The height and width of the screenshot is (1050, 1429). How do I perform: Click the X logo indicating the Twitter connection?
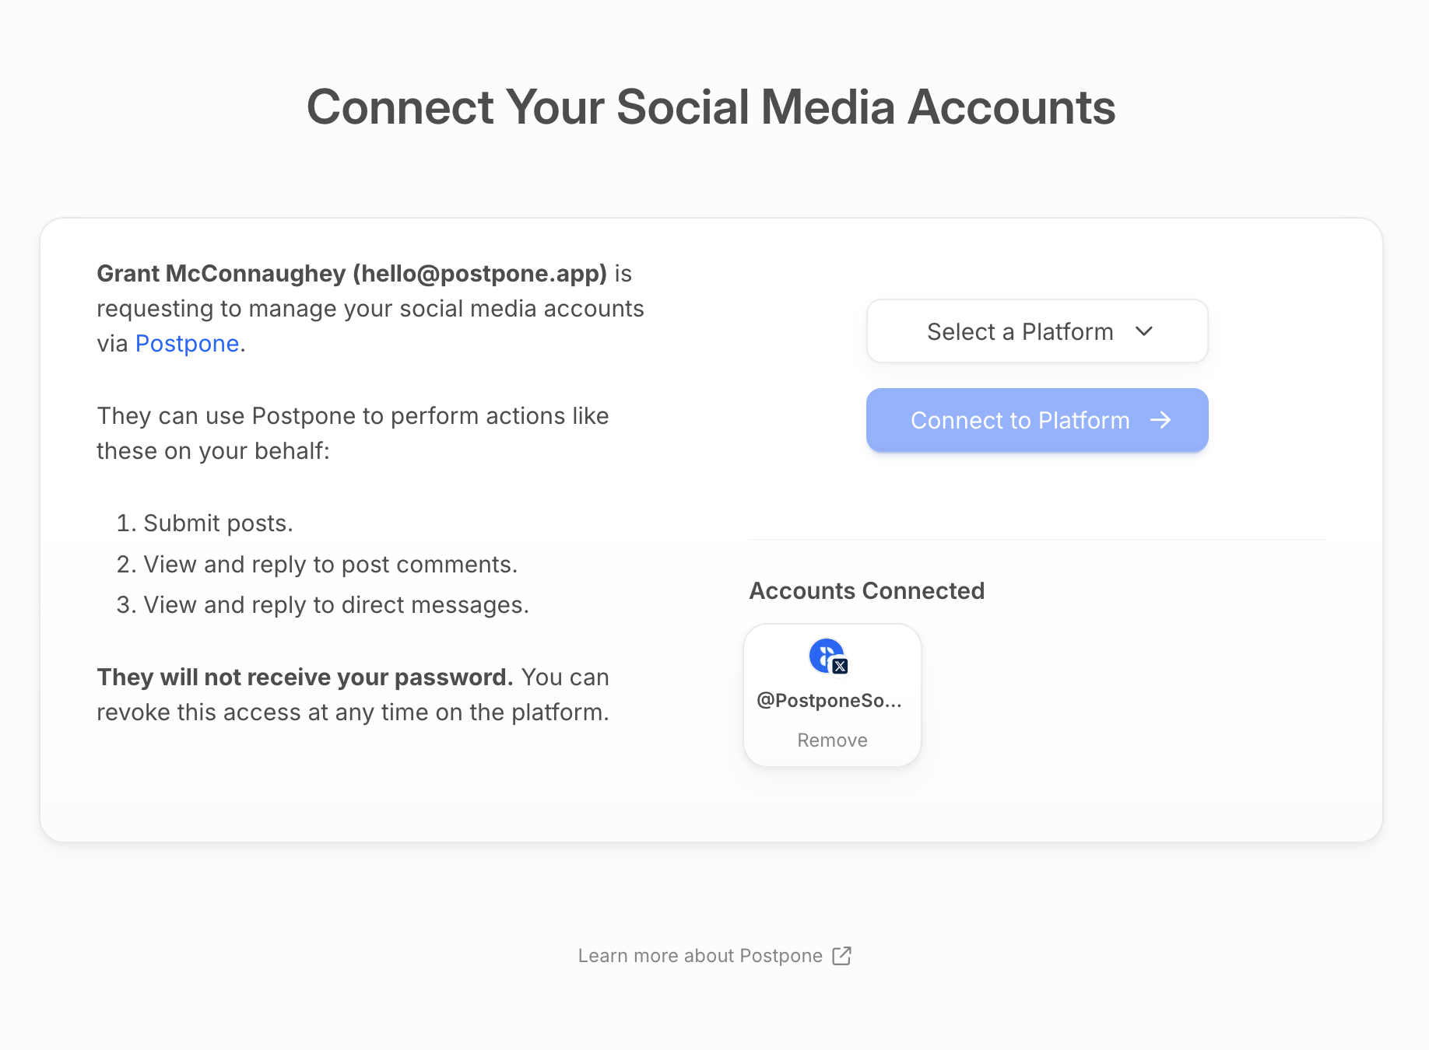coord(841,667)
